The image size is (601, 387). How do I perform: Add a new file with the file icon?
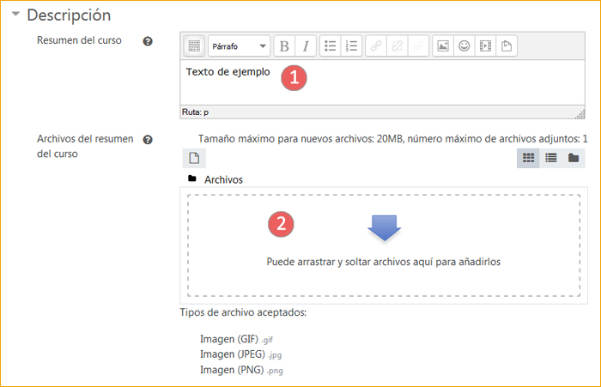194,157
